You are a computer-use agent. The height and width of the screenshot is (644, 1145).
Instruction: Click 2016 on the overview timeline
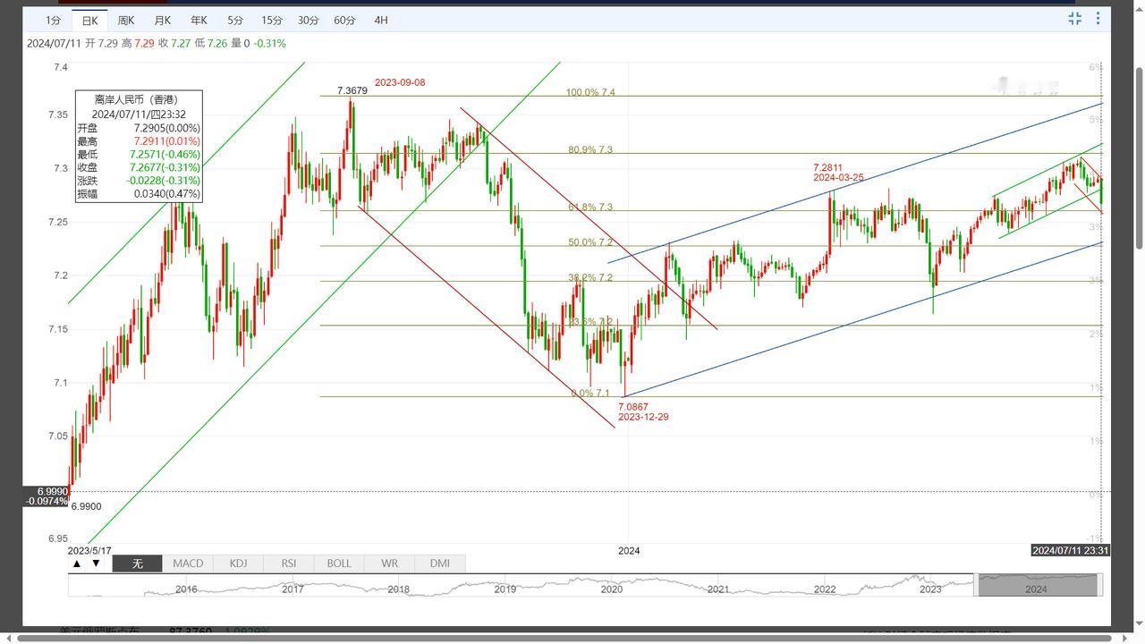pos(186,589)
